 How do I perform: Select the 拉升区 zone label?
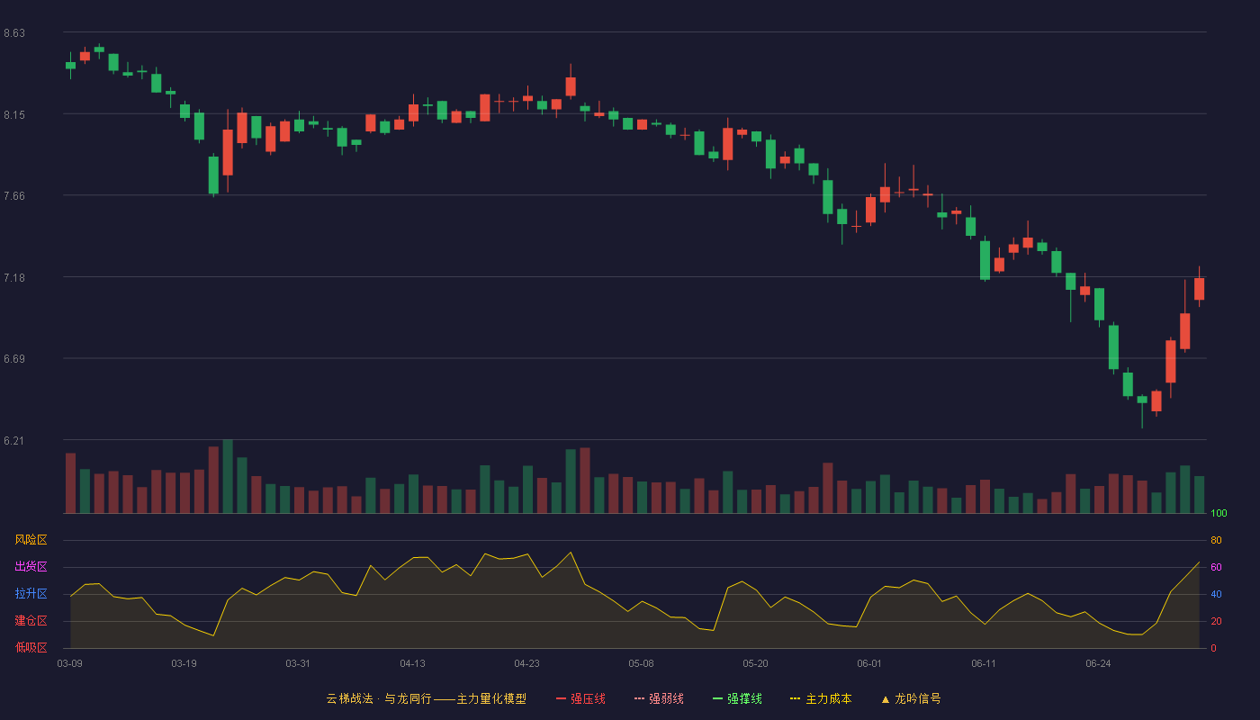pos(31,594)
